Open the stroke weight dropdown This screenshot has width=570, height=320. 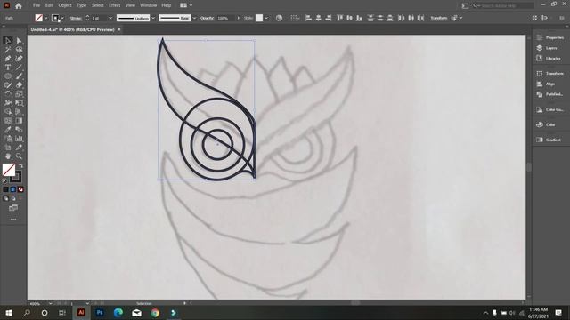tap(110, 18)
